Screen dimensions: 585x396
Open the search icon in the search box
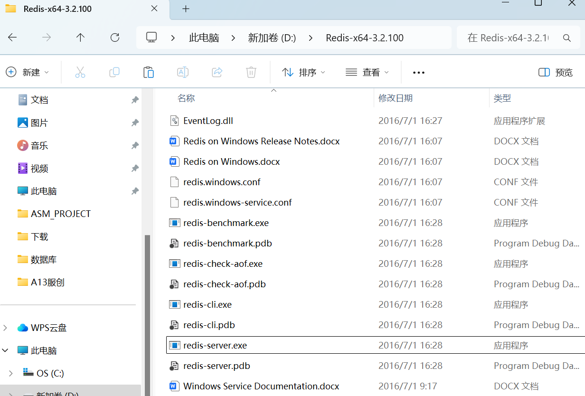tap(567, 38)
